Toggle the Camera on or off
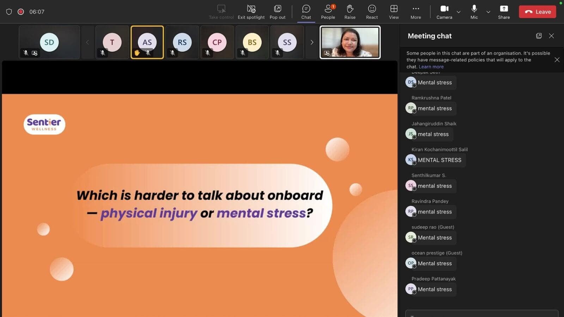Image resolution: width=564 pixels, height=317 pixels. tap(444, 12)
